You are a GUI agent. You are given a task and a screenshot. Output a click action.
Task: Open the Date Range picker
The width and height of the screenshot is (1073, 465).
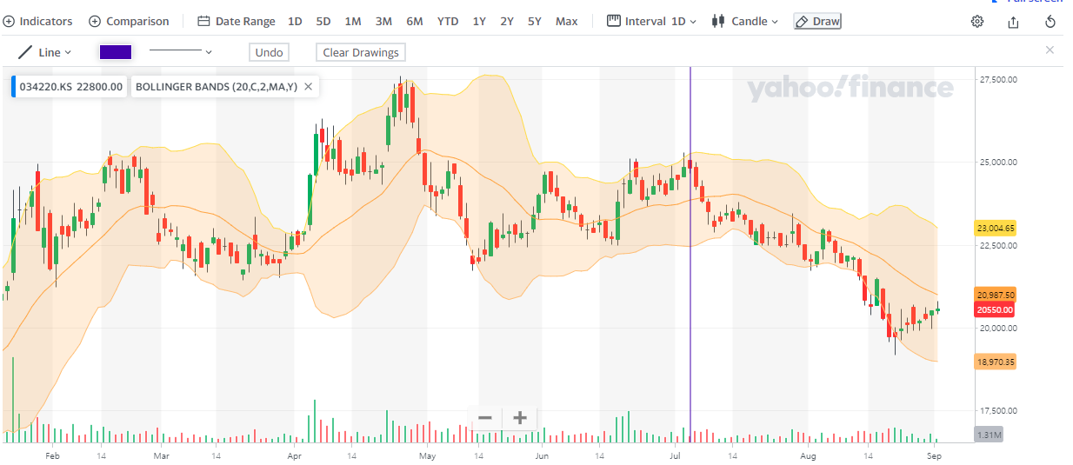(236, 21)
